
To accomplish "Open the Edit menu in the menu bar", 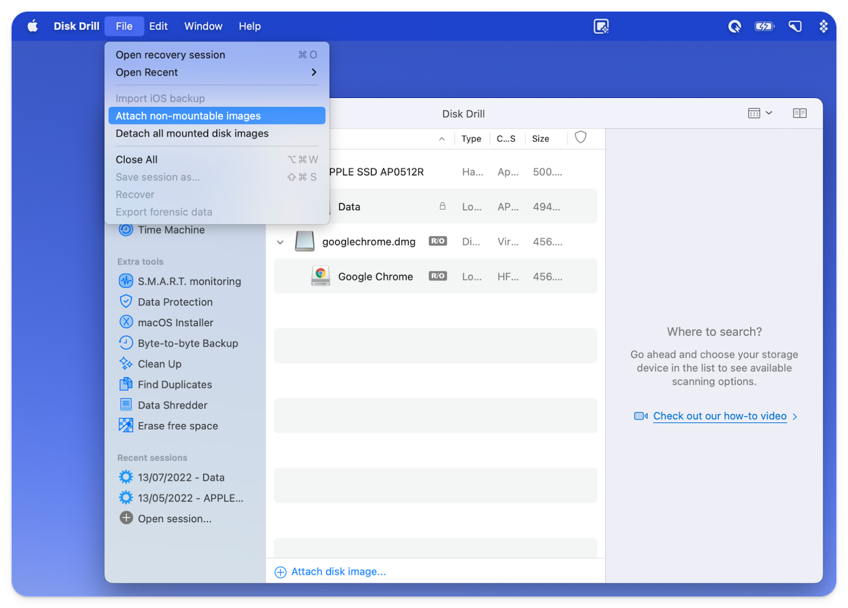I will tap(158, 26).
